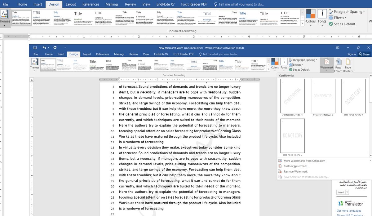
Task: Switch to Layout tab in the inner window
Action: click(x=87, y=54)
